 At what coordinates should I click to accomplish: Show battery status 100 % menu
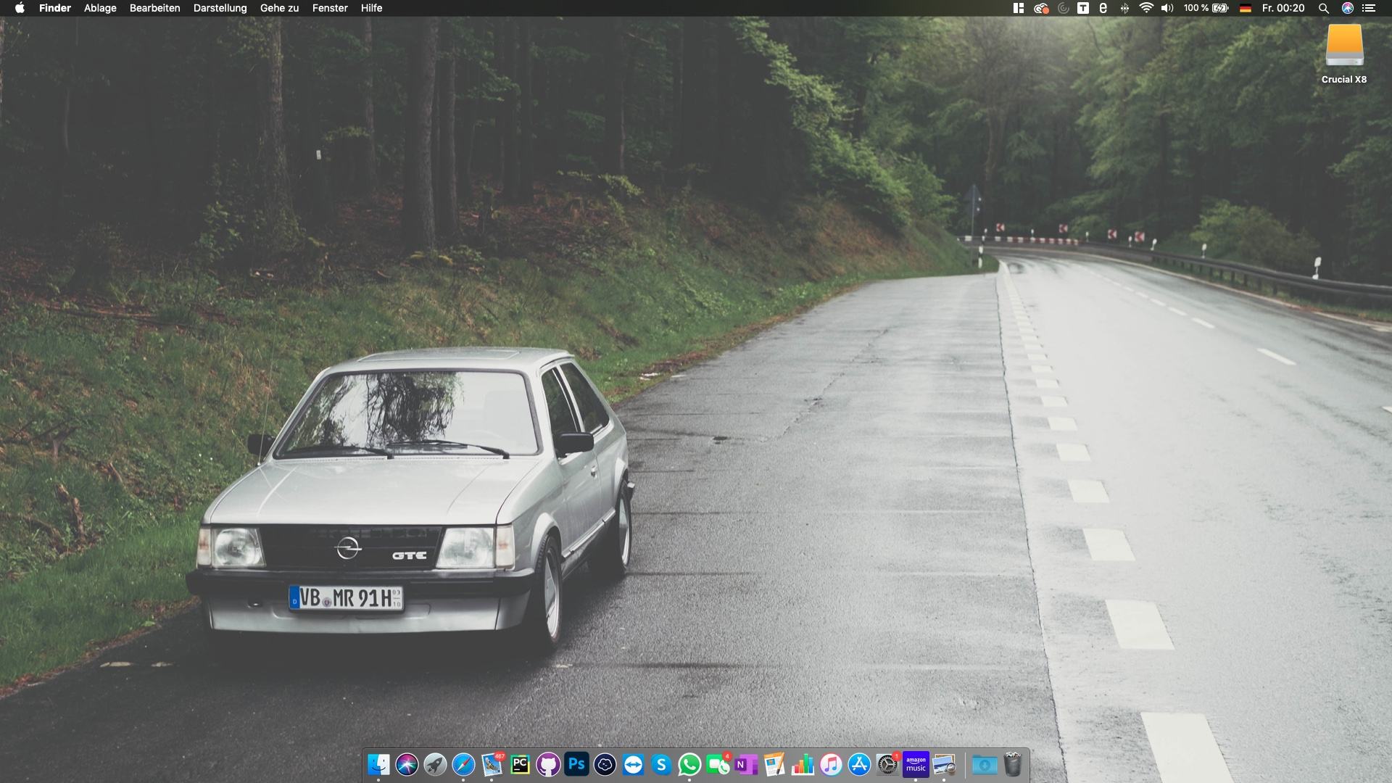[1206, 8]
